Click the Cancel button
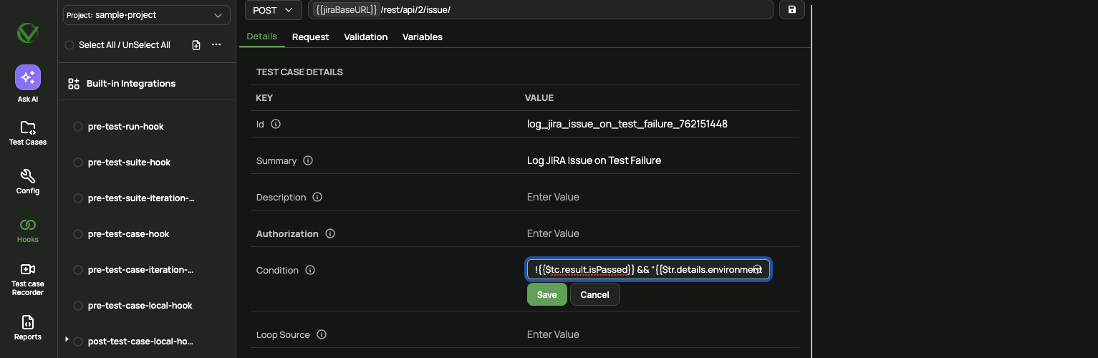Viewport: 1098px width, 358px height. click(x=594, y=294)
